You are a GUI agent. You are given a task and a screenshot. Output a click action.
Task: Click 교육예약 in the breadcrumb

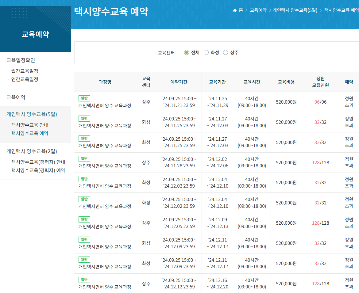[x=258, y=10]
